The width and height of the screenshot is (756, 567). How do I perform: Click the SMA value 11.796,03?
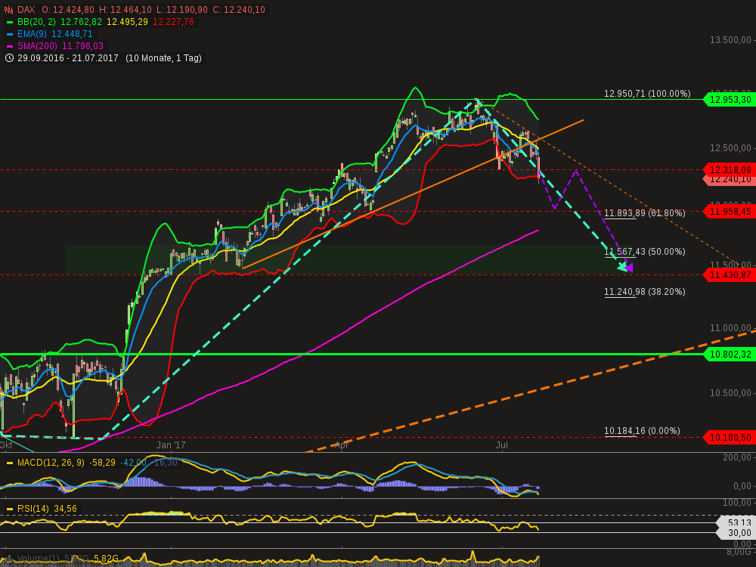(x=82, y=46)
